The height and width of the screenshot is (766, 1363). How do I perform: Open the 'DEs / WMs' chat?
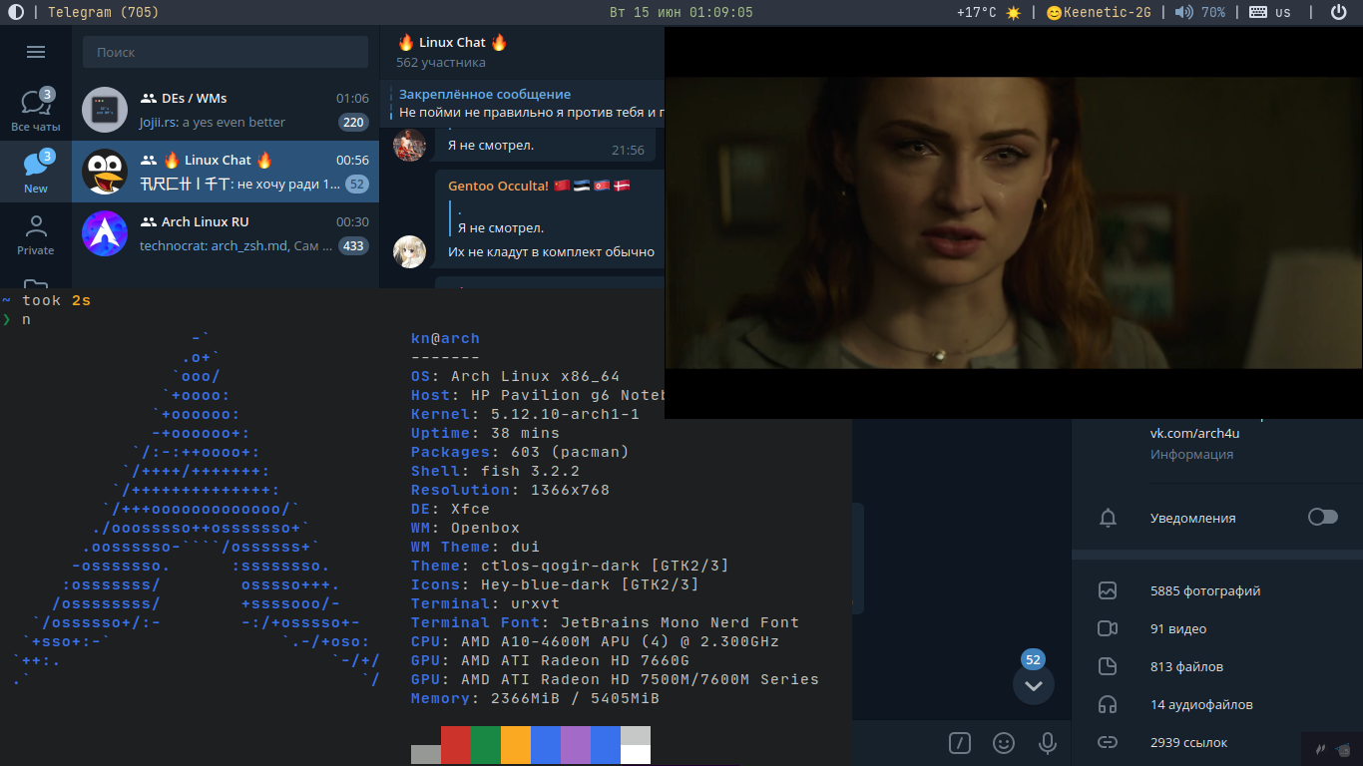(x=226, y=110)
